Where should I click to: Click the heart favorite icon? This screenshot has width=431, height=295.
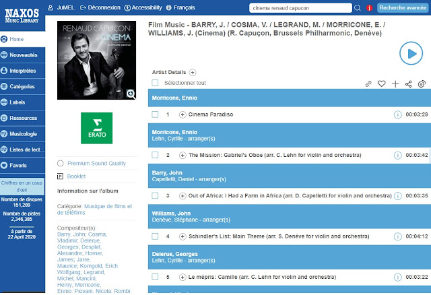pyautogui.click(x=382, y=84)
